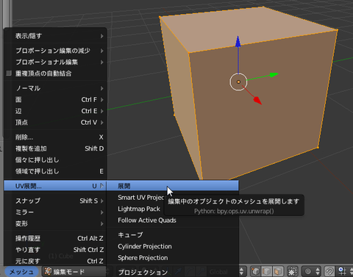Toggle 重複頂点の自動結合 checkbox
This screenshot has width=353, height=277.
pos(9,73)
